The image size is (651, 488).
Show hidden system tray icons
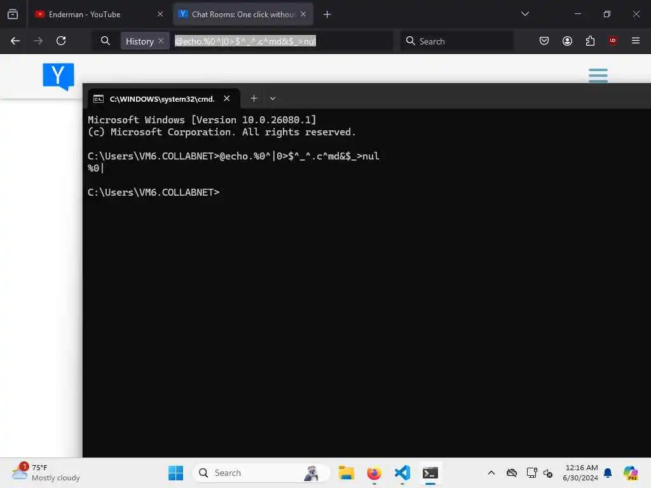pos(491,473)
